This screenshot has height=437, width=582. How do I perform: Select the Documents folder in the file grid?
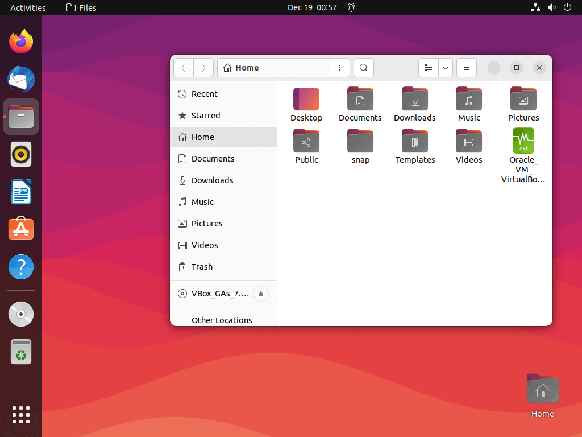360,105
